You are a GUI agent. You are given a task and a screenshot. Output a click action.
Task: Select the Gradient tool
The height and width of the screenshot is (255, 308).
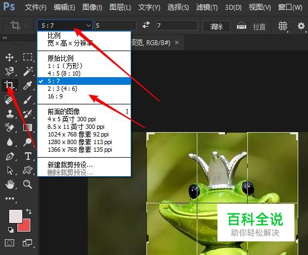click(28, 128)
